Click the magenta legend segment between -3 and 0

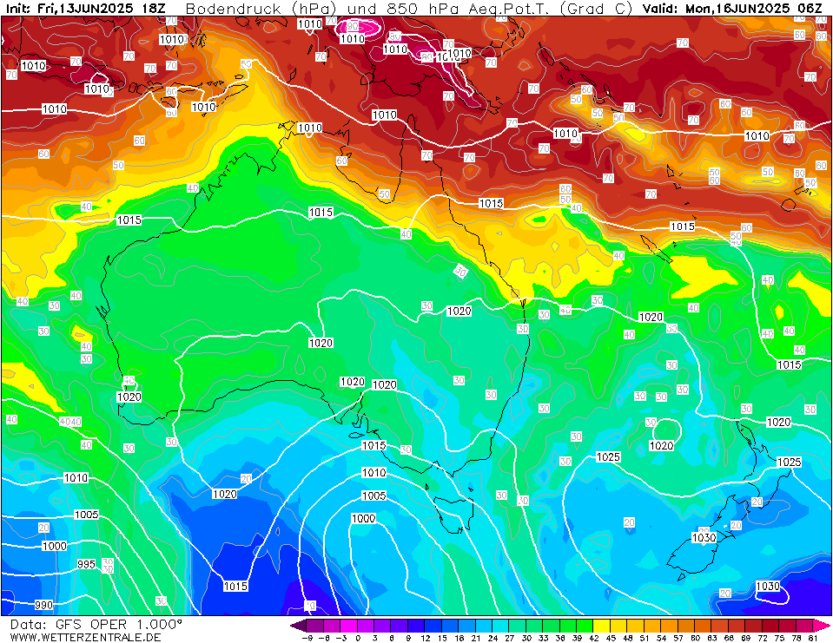point(348,626)
